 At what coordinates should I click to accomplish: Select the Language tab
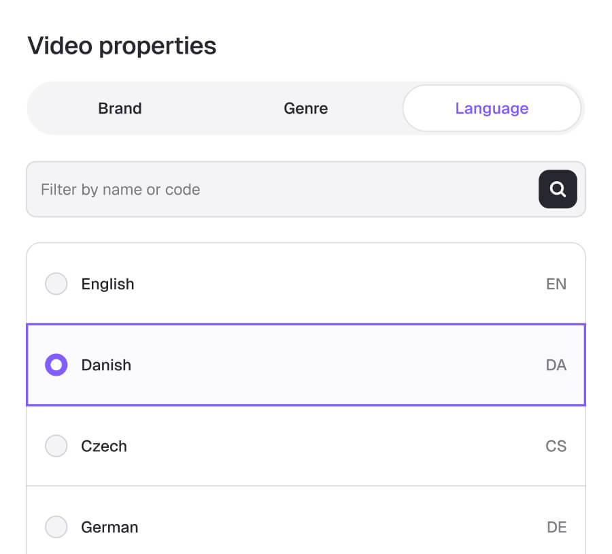click(492, 108)
